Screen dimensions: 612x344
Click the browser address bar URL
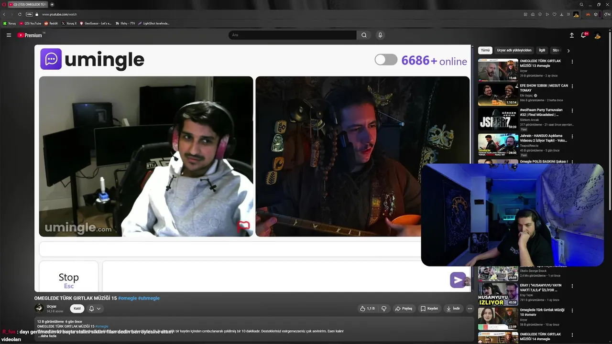pyautogui.click(x=59, y=14)
